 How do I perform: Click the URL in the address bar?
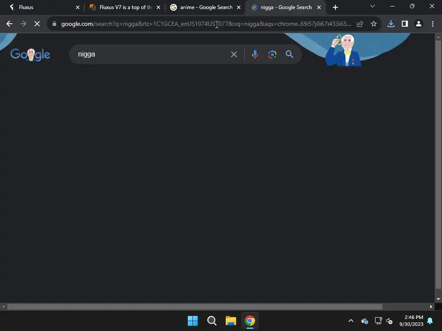click(x=206, y=24)
